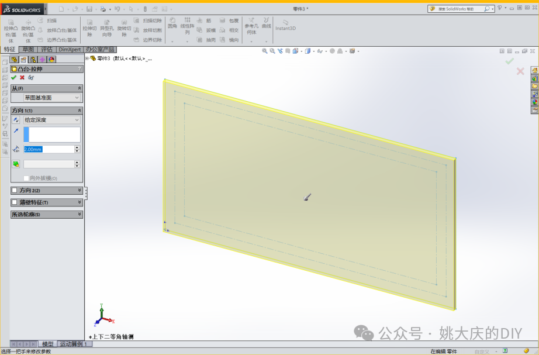Open the ConfigurationManager tab
This screenshot has height=355, width=539.
pos(33,60)
